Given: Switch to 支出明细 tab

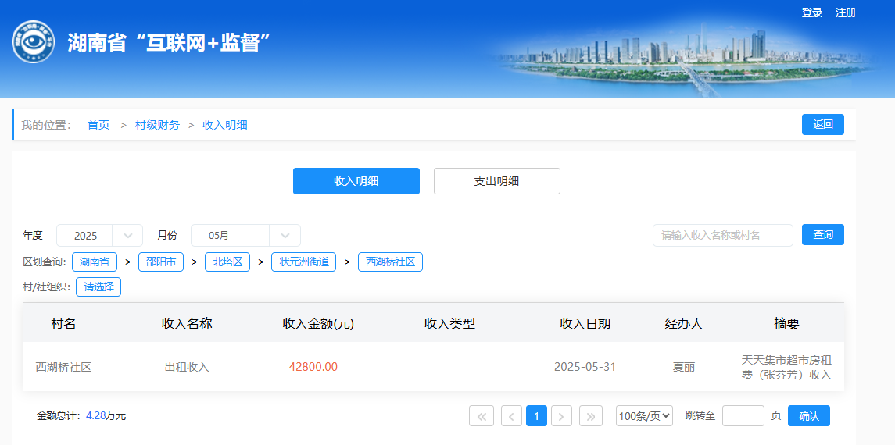Looking at the screenshot, I should pos(496,181).
